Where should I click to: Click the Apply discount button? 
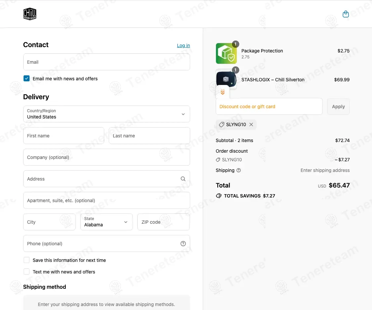[338, 107]
